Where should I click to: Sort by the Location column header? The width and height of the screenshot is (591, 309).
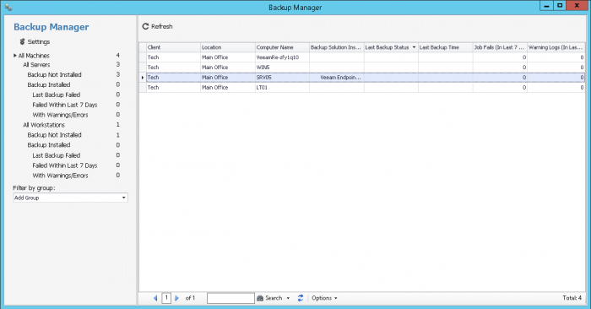228,47
